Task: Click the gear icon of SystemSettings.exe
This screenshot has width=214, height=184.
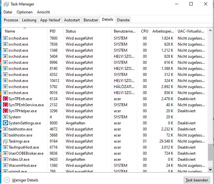Action: coord(5,123)
